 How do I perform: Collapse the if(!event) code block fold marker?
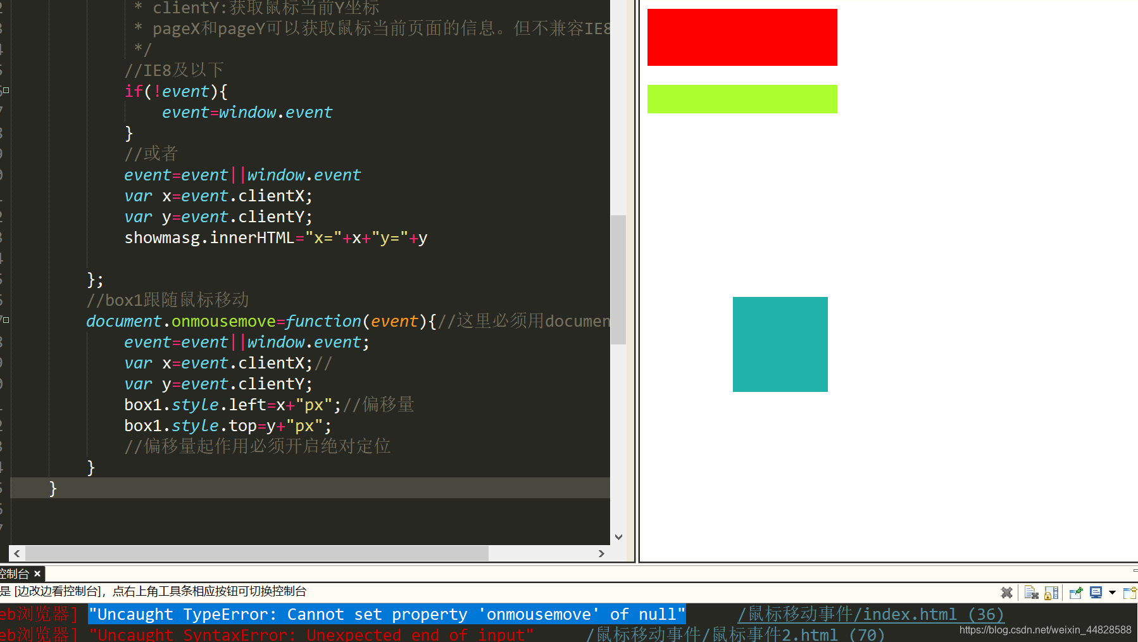[6, 91]
